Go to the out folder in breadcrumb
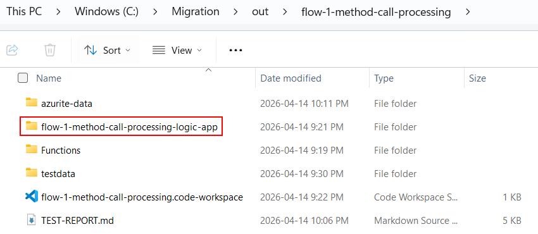 pos(260,11)
